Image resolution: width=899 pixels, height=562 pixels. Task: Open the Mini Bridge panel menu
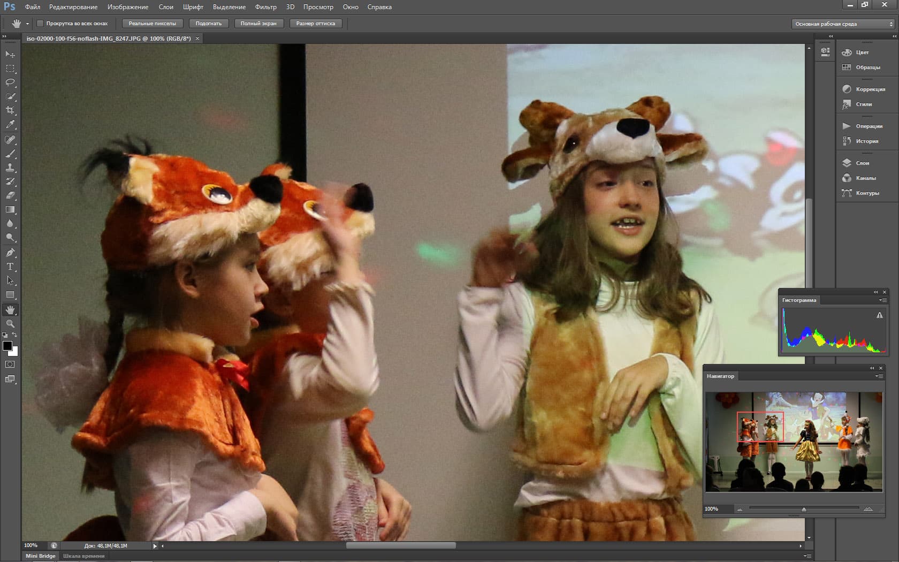(x=807, y=556)
